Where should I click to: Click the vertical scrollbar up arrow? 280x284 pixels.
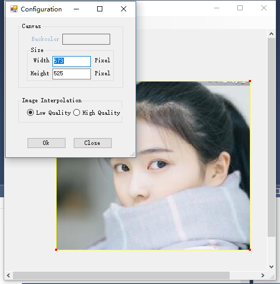(271, 34)
